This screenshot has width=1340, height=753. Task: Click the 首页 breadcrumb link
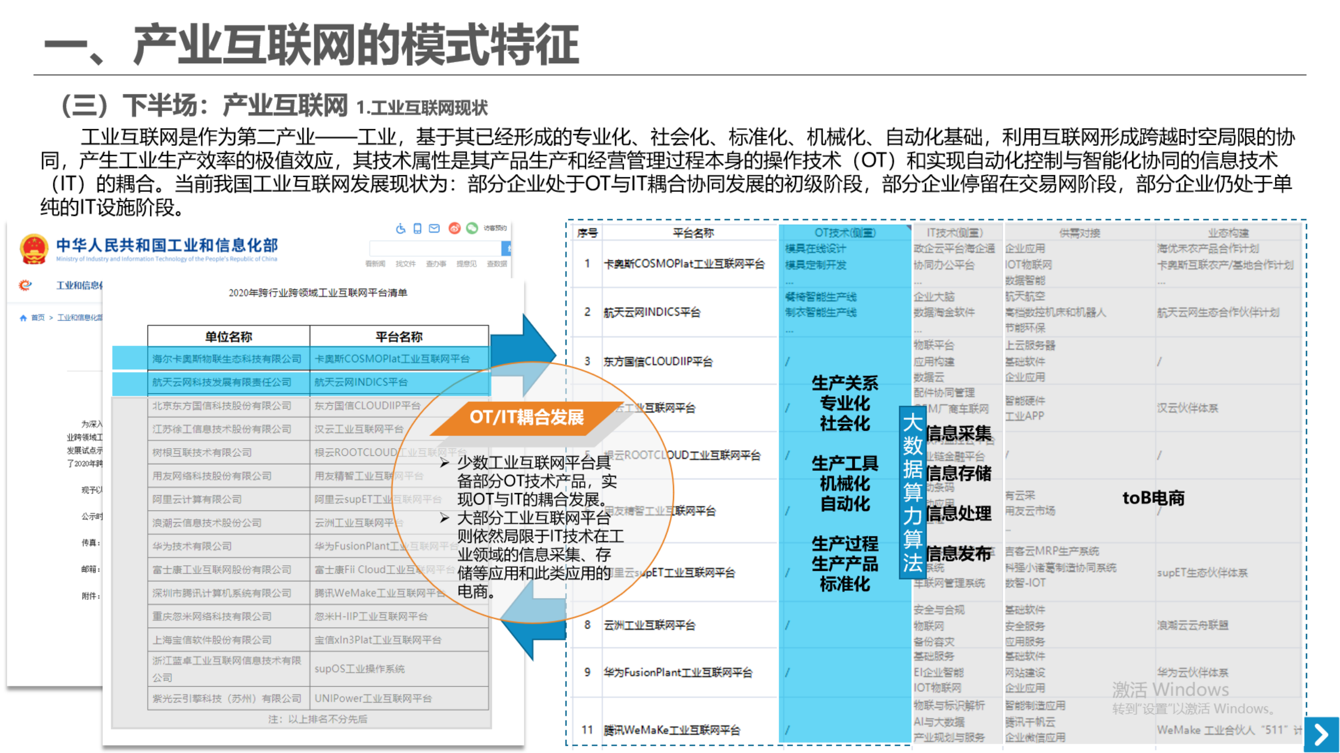click(38, 317)
